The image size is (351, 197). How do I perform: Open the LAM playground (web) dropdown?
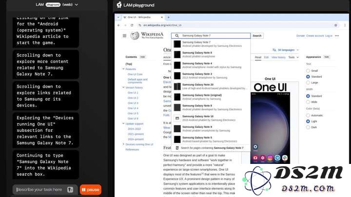(57, 4)
